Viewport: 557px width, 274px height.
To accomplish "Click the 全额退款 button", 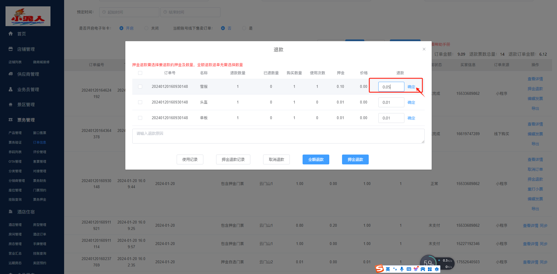I will 316,159.
